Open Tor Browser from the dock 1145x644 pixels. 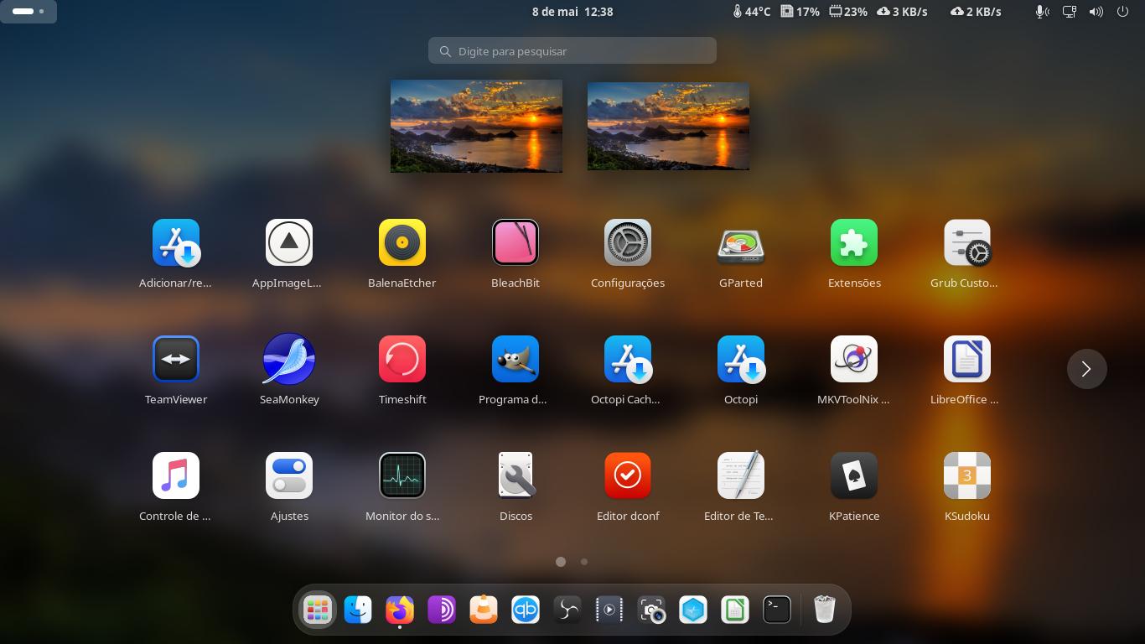(442, 610)
